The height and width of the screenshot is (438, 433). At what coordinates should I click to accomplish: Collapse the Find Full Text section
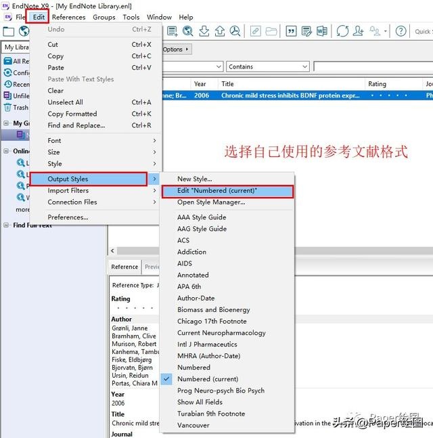click(x=6, y=225)
